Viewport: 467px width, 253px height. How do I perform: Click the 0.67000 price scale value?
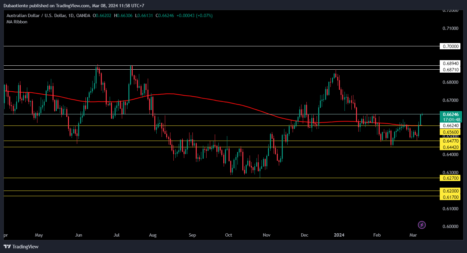(x=450, y=100)
